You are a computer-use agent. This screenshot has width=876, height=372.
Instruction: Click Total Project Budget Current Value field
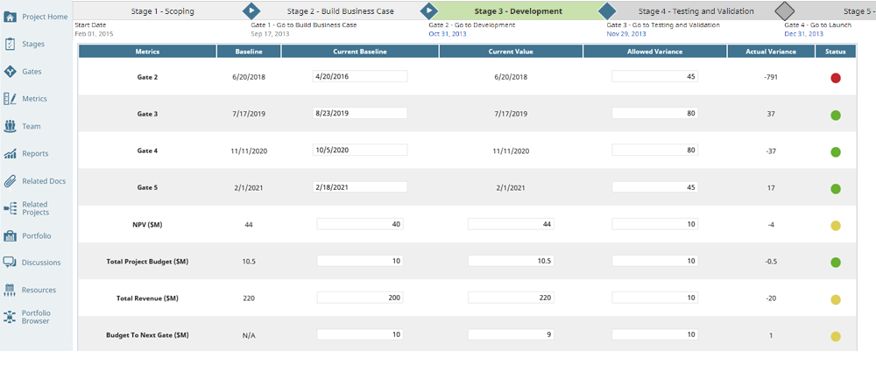pyautogui.click(x=511, y=261)
